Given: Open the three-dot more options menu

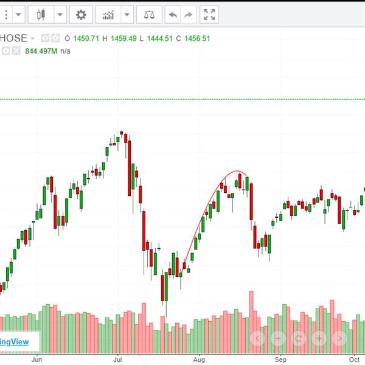Looking at the screenshot, I should click(6, 15).
